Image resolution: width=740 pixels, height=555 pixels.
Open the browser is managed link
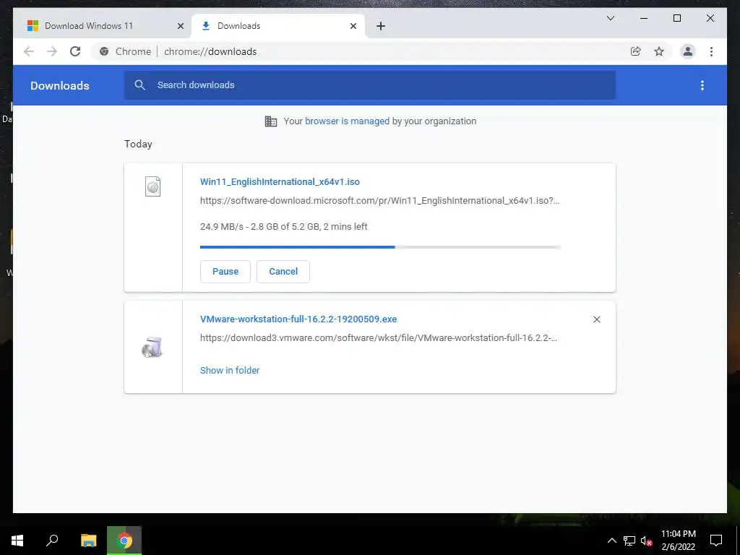[348, 121]
